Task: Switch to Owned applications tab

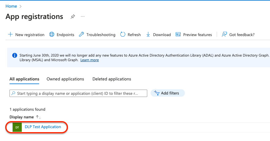Action: 65,79
